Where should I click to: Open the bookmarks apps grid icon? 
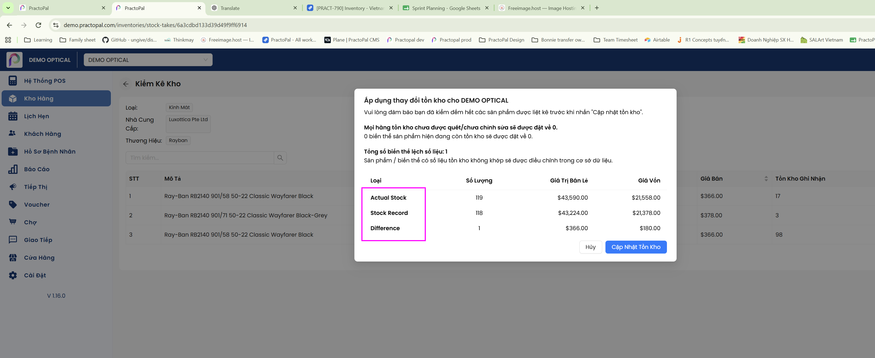click(x=8, y=40)
